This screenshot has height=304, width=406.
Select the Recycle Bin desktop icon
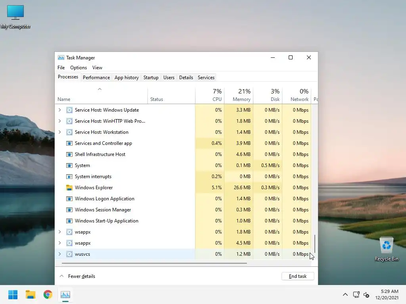pos(386,249)
